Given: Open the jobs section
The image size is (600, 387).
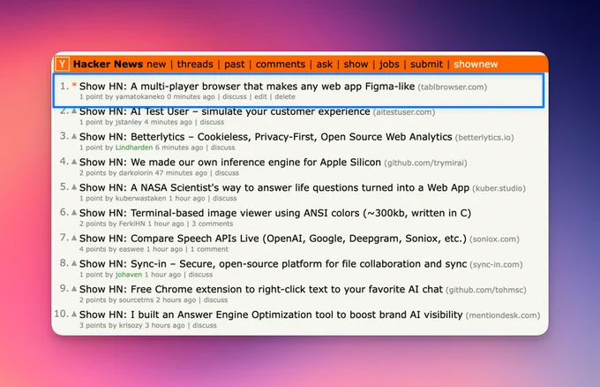Looking at the screenshot, I should (389, 64).
